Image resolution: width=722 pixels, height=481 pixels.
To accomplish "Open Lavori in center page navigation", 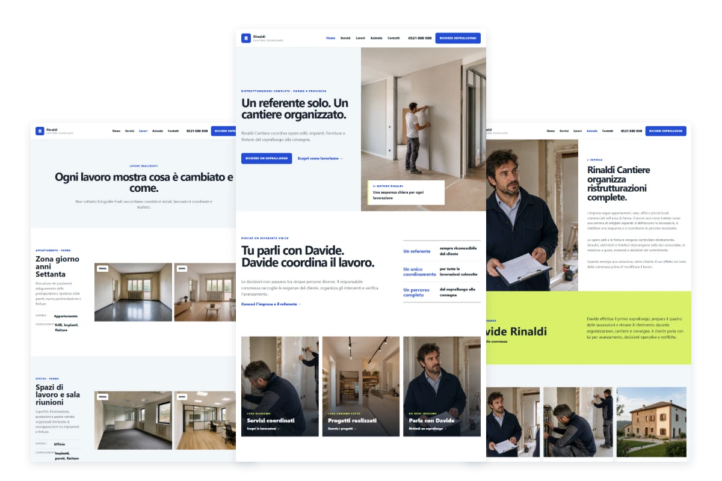I will [360, 38].
